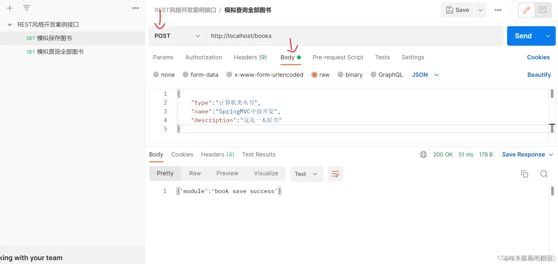The image size is (558, 264).
Task: Select the raw body radio option
Action: 314,75
